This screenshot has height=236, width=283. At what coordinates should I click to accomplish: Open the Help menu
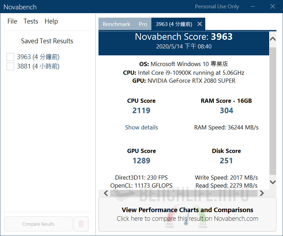pyautogui.click(x=51, y=21)
